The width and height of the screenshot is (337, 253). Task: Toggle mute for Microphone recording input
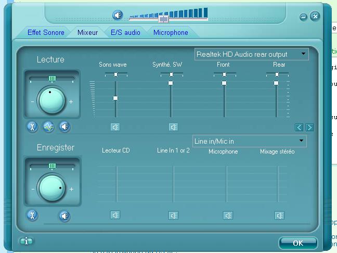coord(228,216)
